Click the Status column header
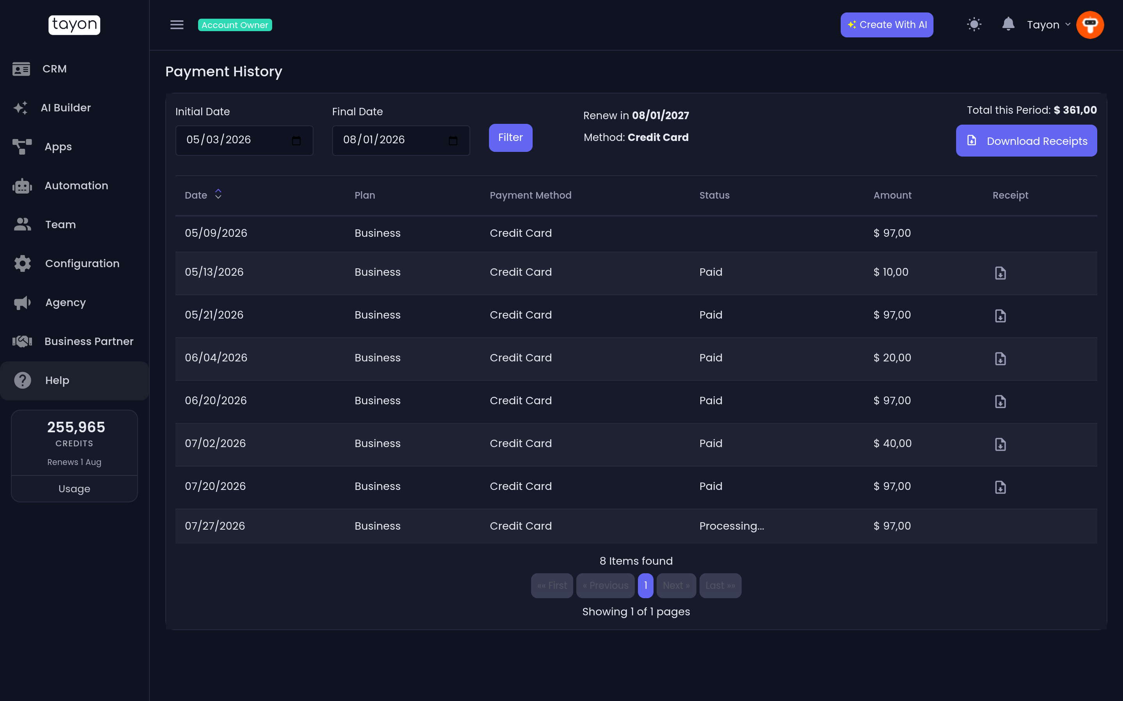The image size is (1123, 701). [x=714, y=195]
